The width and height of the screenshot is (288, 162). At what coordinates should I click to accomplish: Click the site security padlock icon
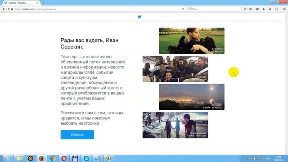[12, 9]
